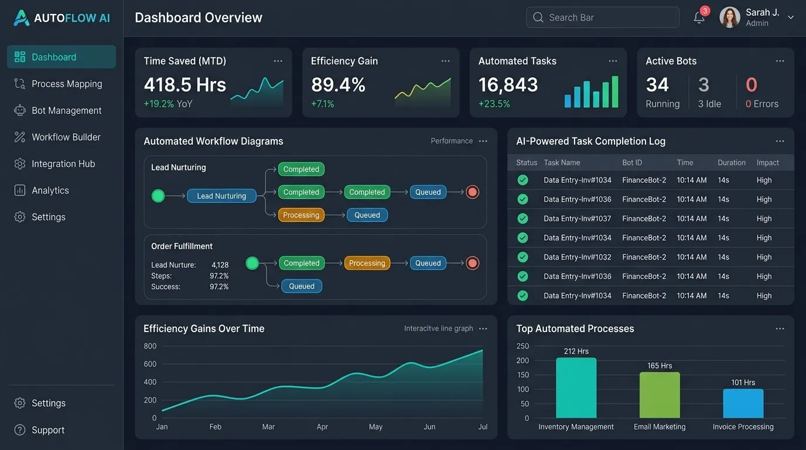Click the AutoFlow AI logo
Screen dimensions: 806x450
point(62,18)
